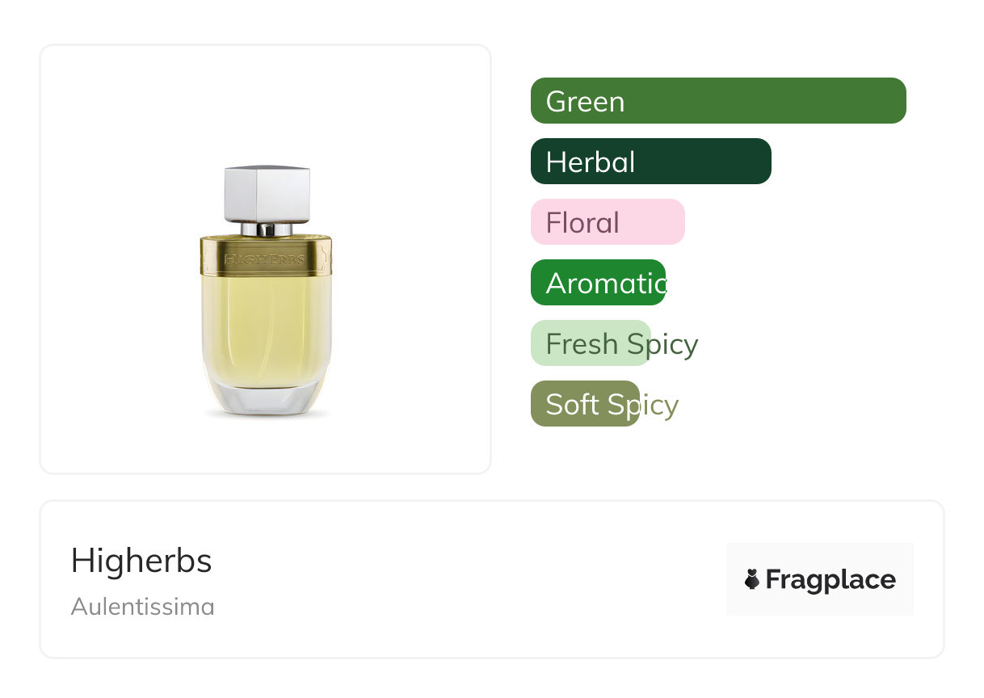This screenshot has width=984, height=698.
Task: Click the light green Fresh Spicy bar
Action: (591, 343)
